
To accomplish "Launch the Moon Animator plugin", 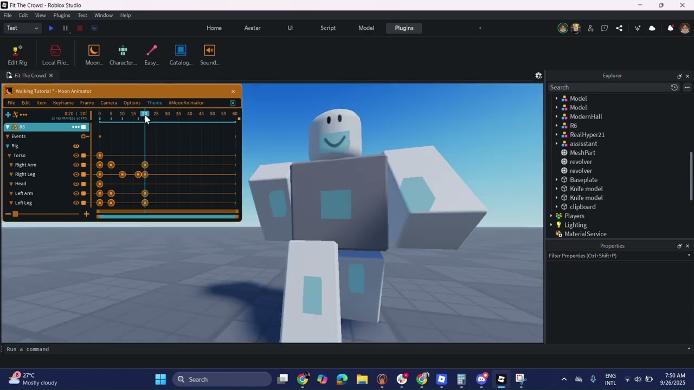I will pos(94,55).
